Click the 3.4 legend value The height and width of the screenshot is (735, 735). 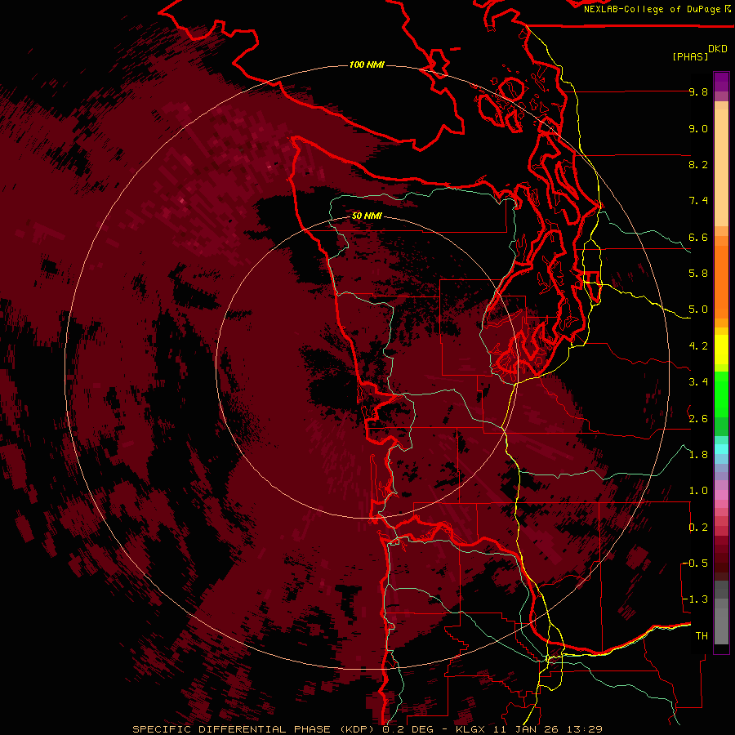698,382
